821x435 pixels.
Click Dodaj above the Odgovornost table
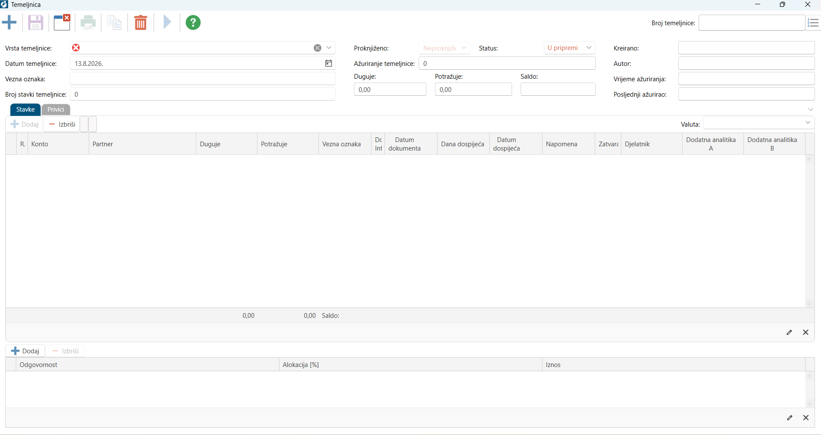click(x=25, y=351)
